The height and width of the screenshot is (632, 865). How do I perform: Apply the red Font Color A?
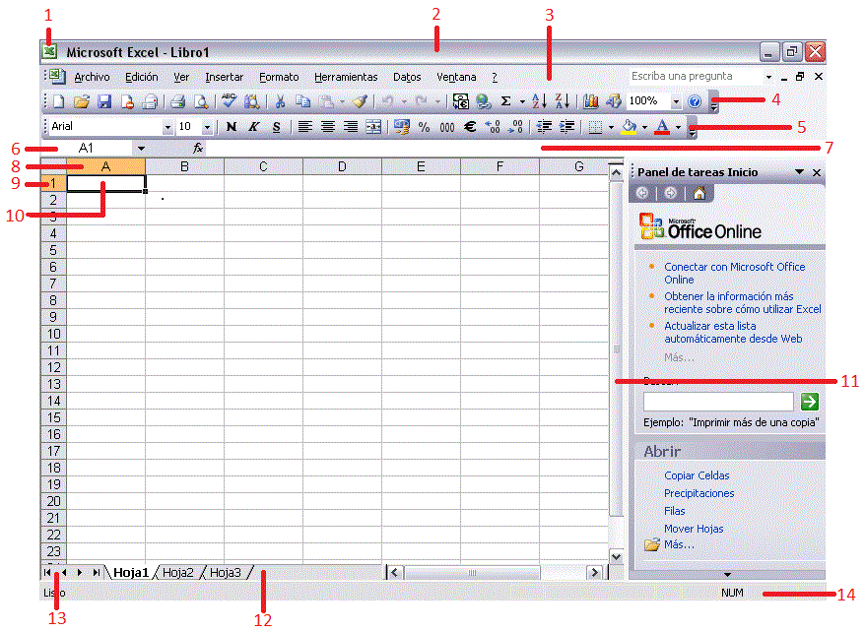pos(662,127)
